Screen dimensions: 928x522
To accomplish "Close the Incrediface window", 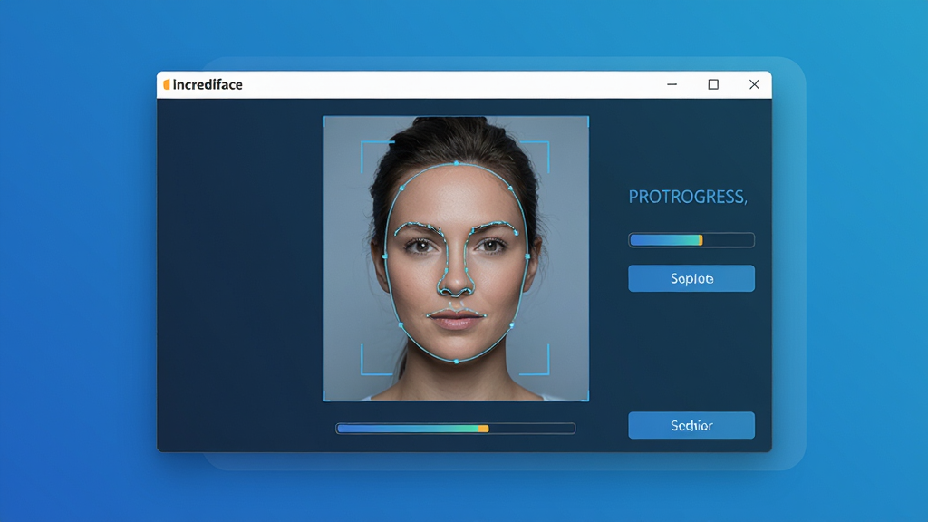I will pyautogui.click(x=754, y=84).
